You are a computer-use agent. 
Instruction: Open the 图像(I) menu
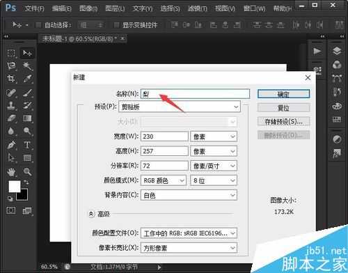point(88,8)
